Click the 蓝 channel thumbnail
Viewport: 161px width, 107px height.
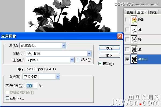(x=134, y=49)
